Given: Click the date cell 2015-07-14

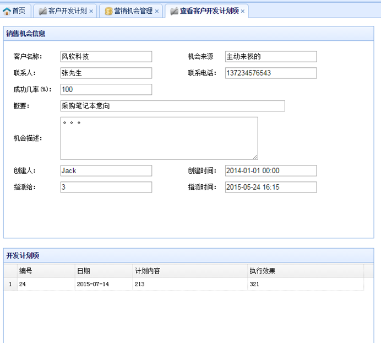Looking at the screenshot, I should pos(104,284).
